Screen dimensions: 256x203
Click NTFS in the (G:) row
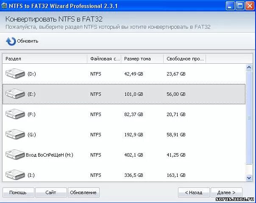(x=96, y=135)
